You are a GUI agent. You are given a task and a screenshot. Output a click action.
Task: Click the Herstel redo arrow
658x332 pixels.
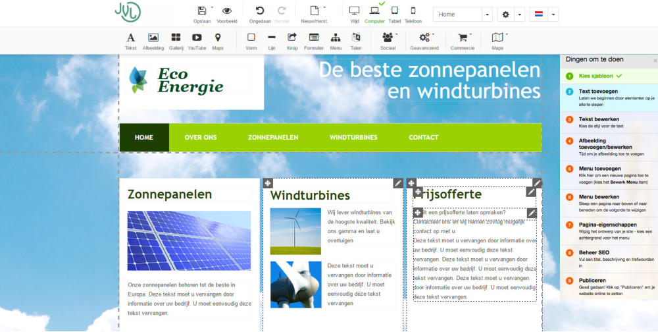282,11
